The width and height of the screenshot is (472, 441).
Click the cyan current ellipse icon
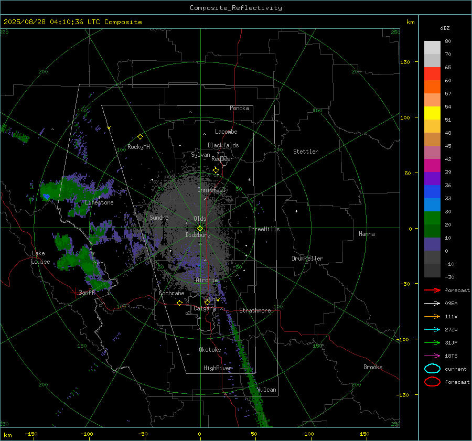point(432,369)
